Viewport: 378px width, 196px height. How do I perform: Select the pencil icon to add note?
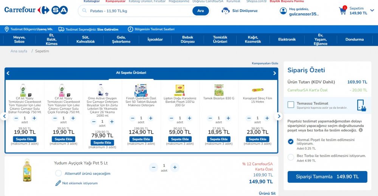coord(58,183)
